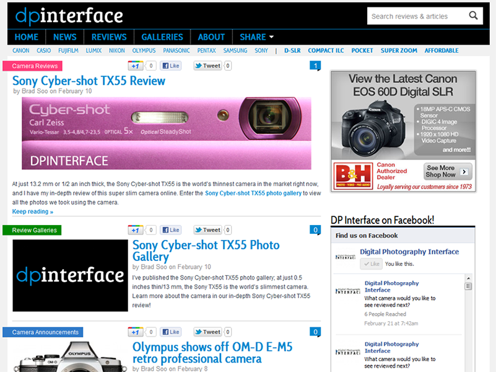The width and height of the screenshot is (496, 372).
Task: Open comment bubble for TX55 Review
Action: [315, 66]
